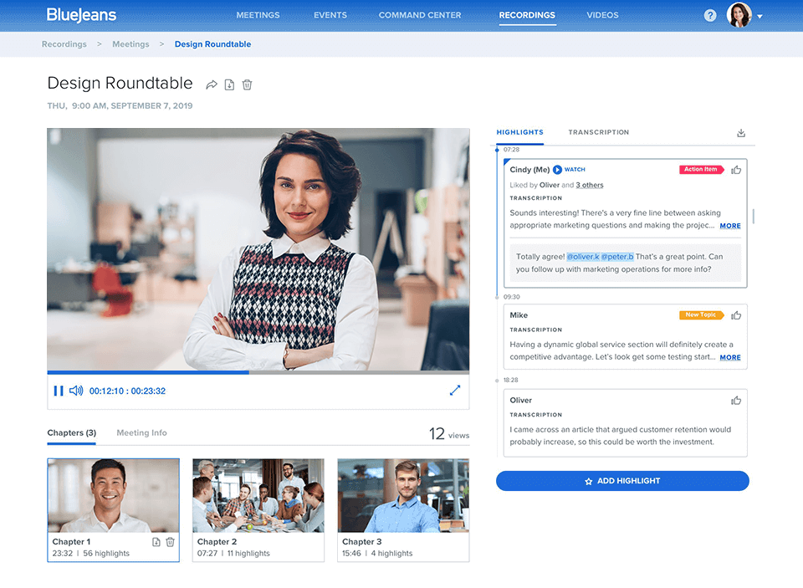The image size is (803, 588).
Task: Click the @peter.b mention
Action: click(x=617, y=257)
